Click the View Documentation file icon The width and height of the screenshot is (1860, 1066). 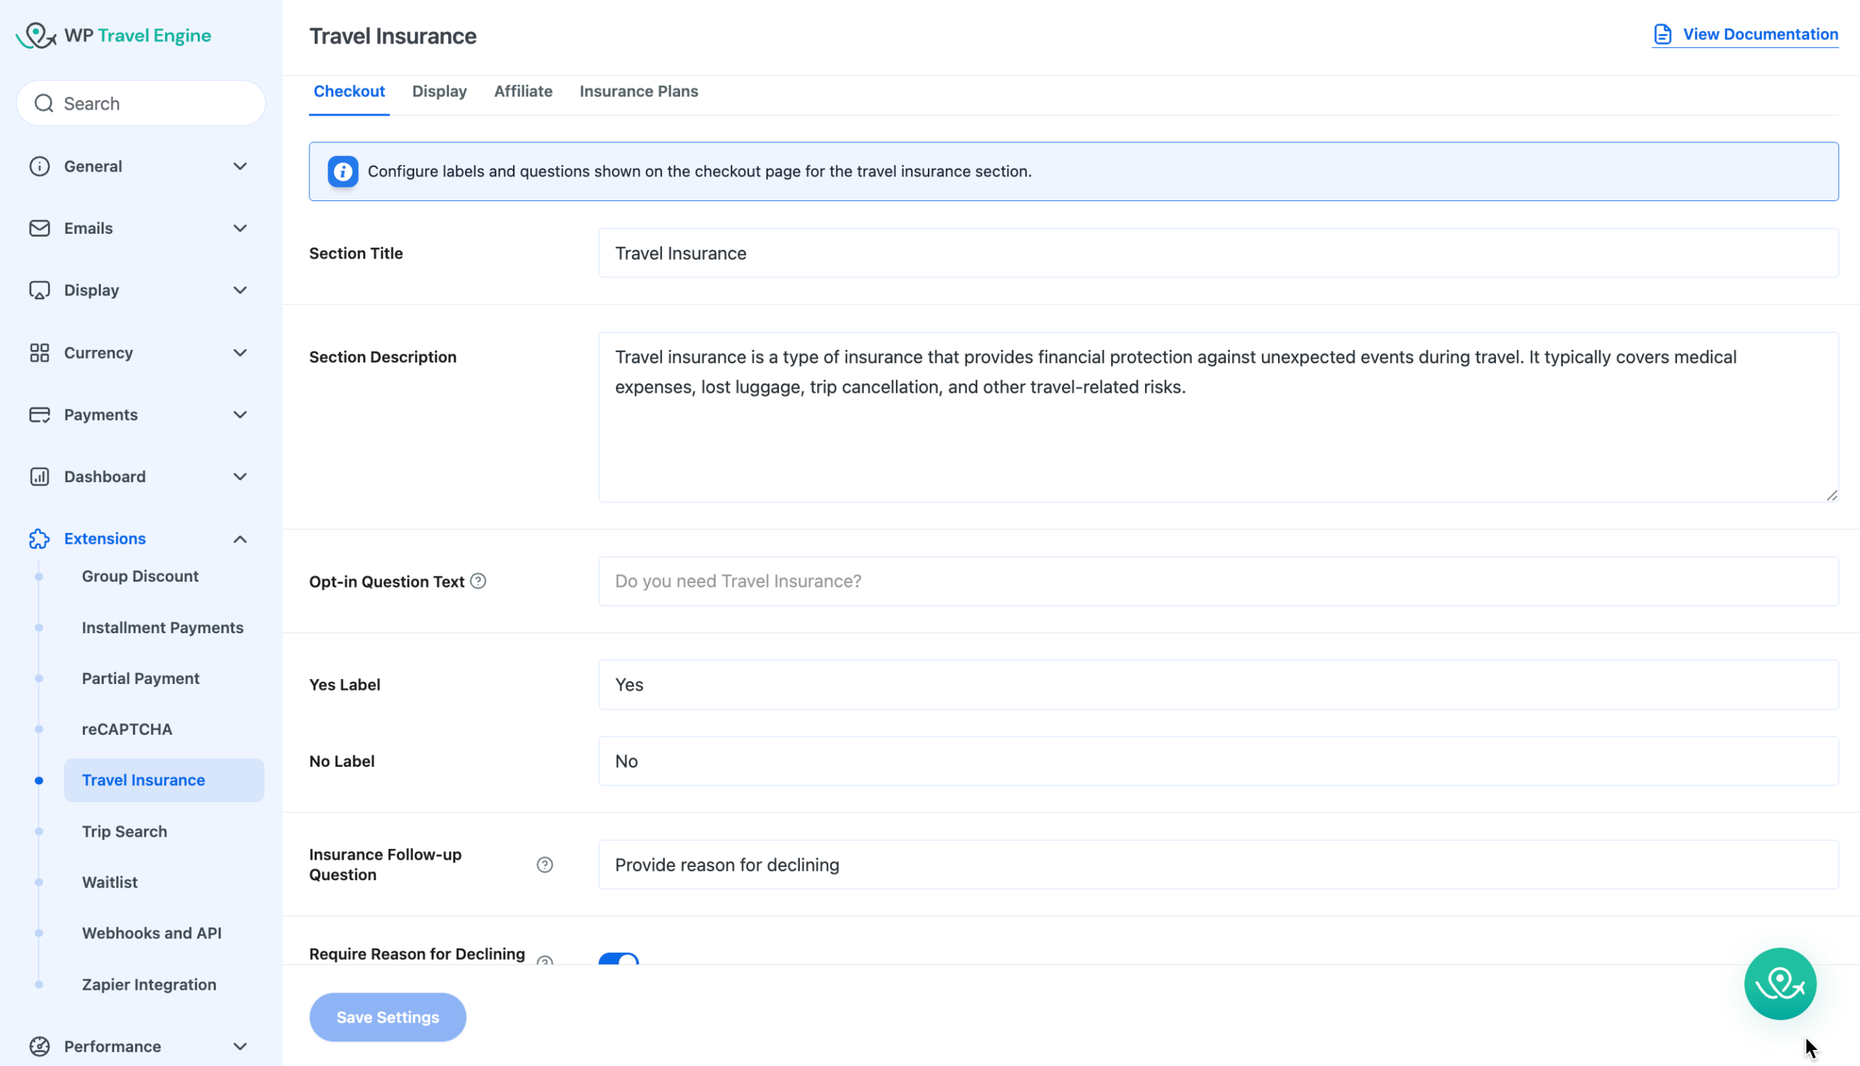tap(1662, 34)
